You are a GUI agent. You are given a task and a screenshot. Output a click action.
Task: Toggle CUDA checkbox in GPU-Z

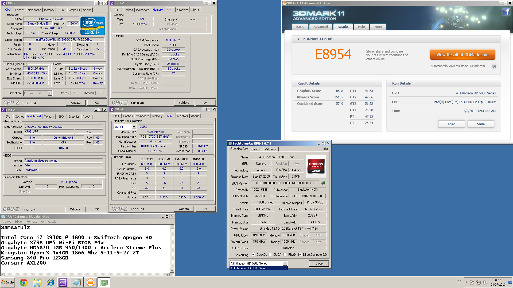click(270, 255)
